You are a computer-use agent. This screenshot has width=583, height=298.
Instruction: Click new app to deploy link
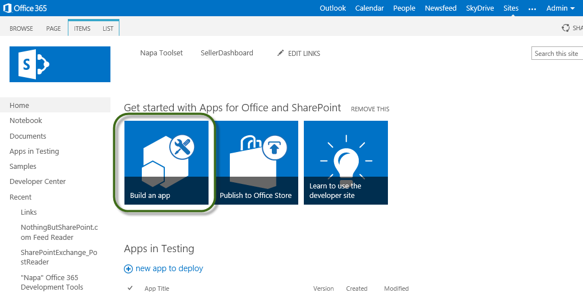[169, 268]
